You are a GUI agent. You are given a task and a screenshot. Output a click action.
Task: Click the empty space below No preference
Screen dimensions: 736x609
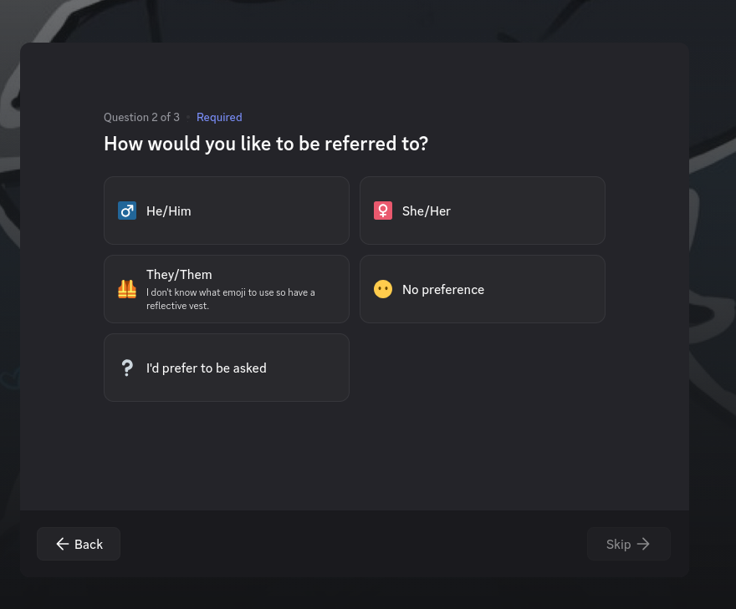pos(482,368)
